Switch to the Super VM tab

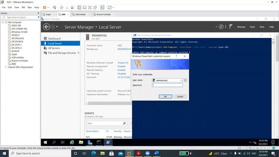[48, 14]
